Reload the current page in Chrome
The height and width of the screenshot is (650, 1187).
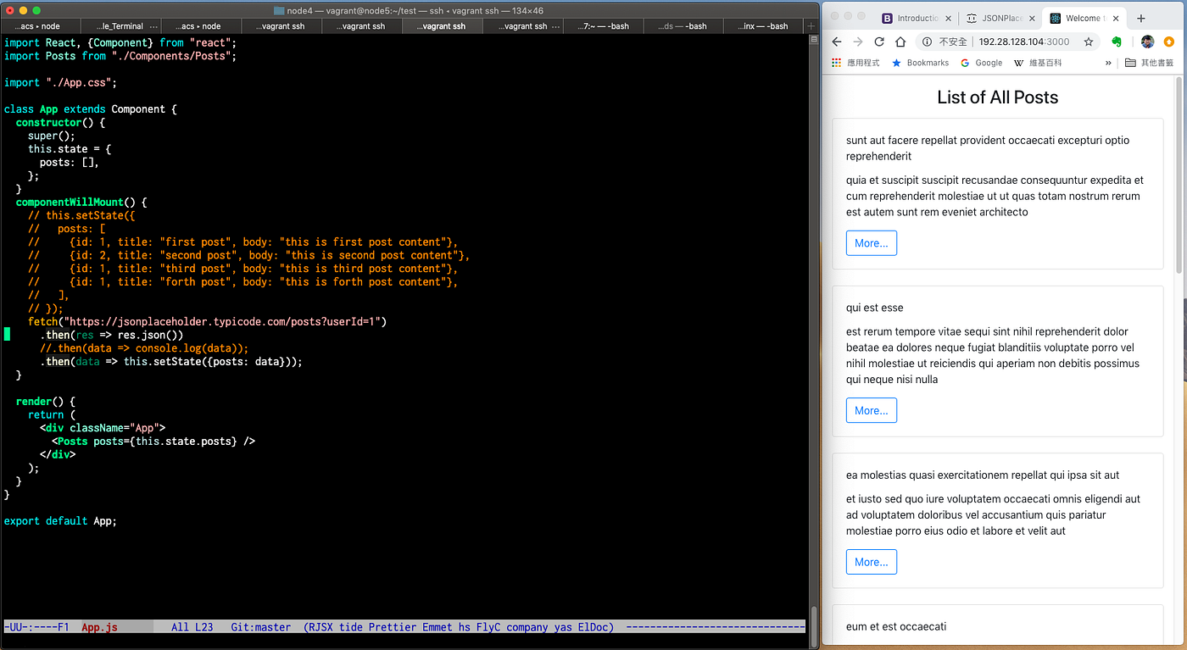click(x=878, y=42)
